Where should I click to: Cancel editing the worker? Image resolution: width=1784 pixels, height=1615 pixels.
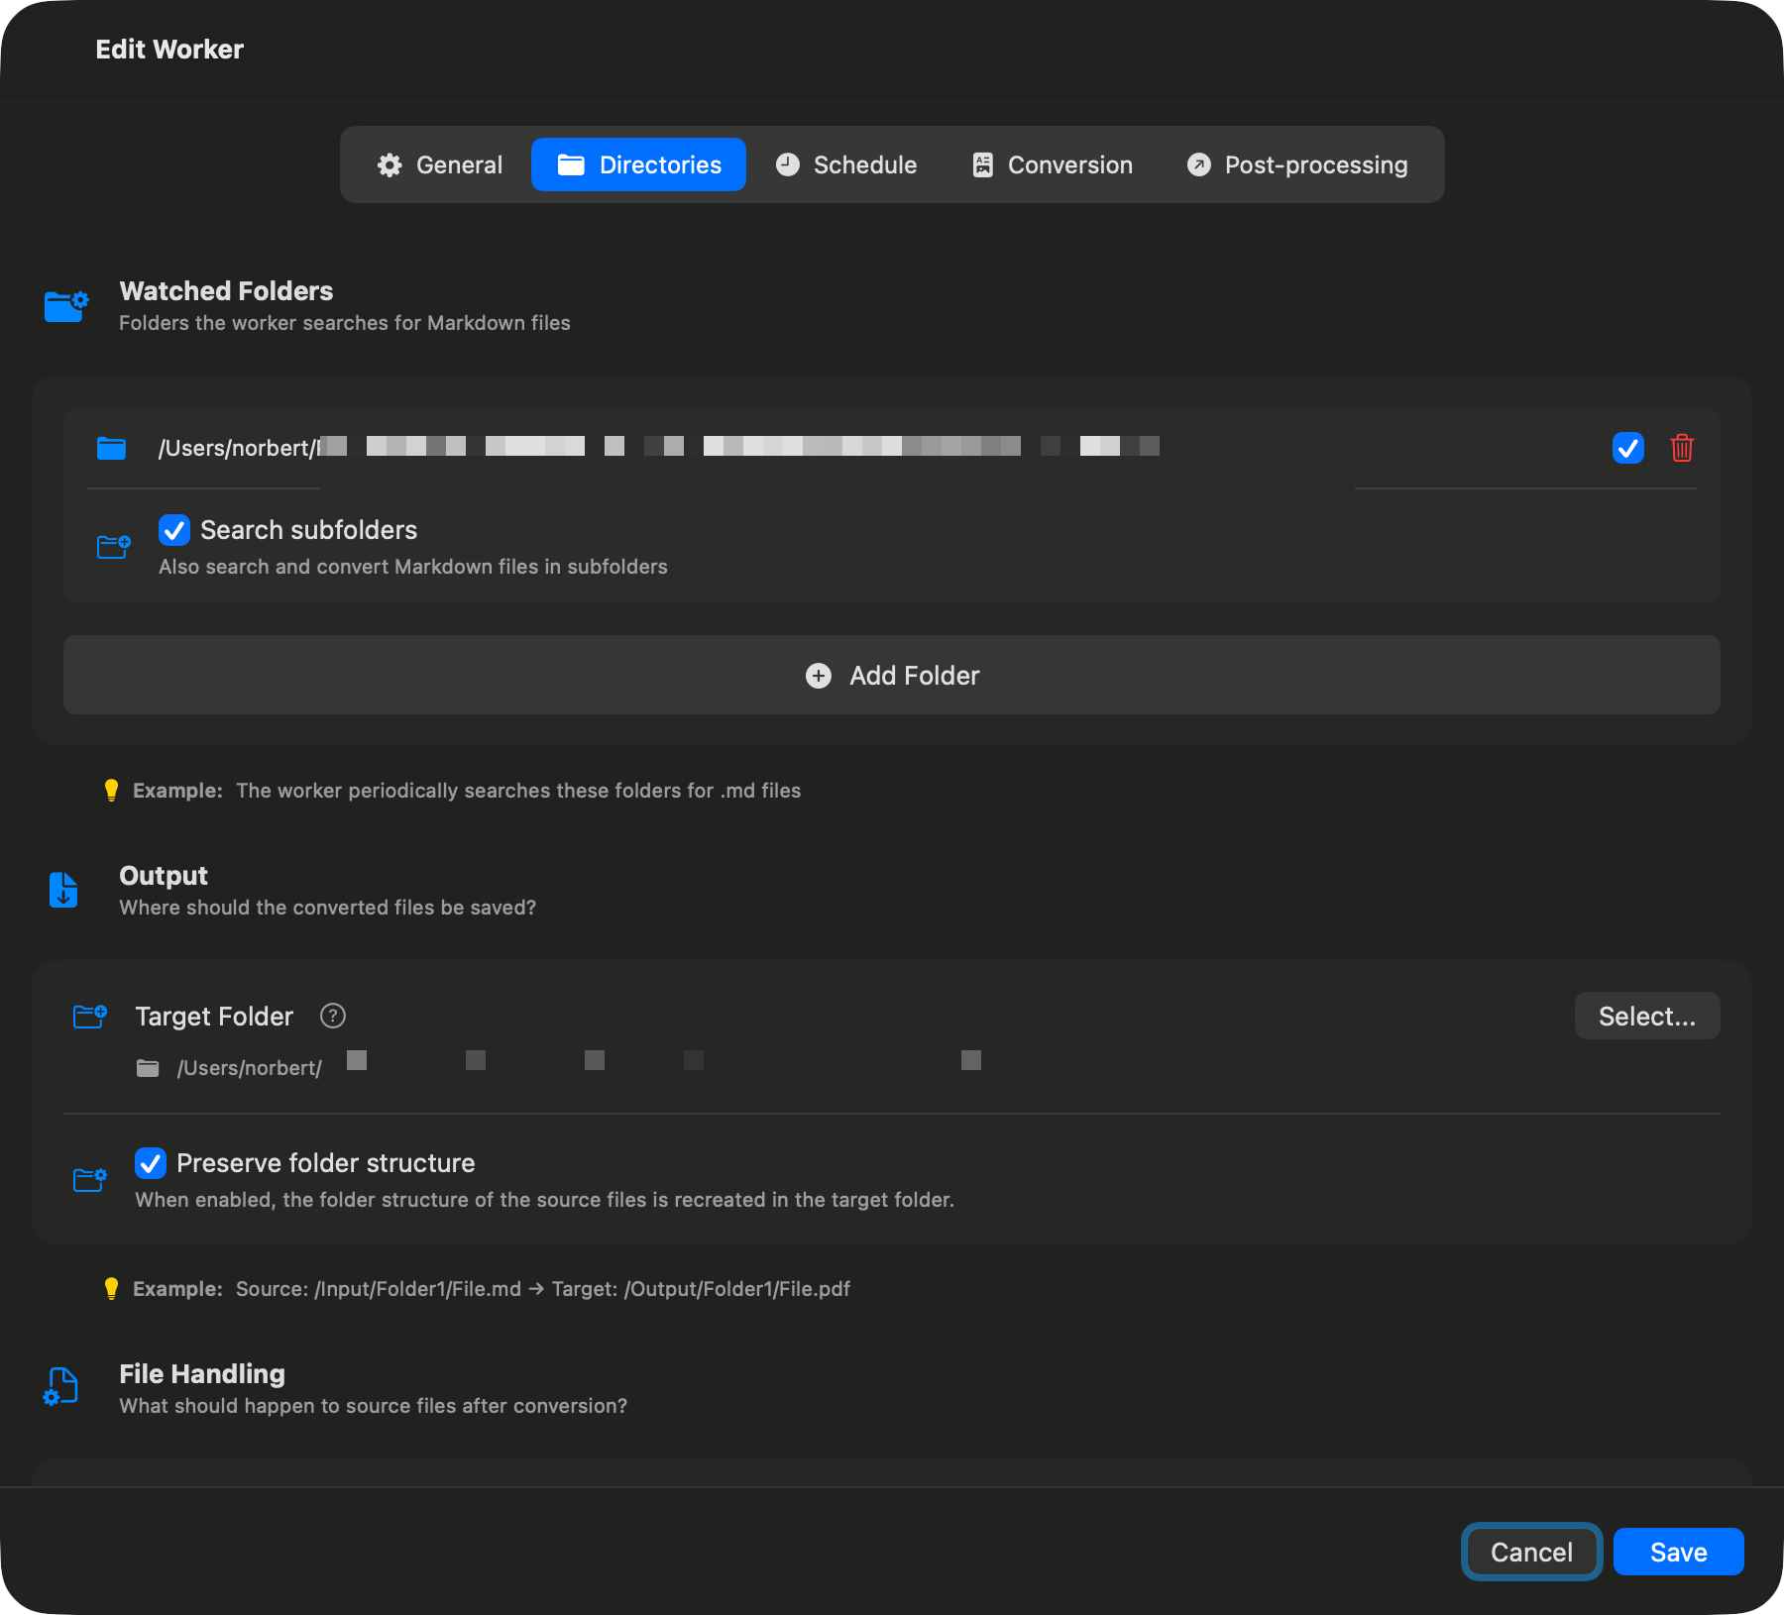1531,1552
